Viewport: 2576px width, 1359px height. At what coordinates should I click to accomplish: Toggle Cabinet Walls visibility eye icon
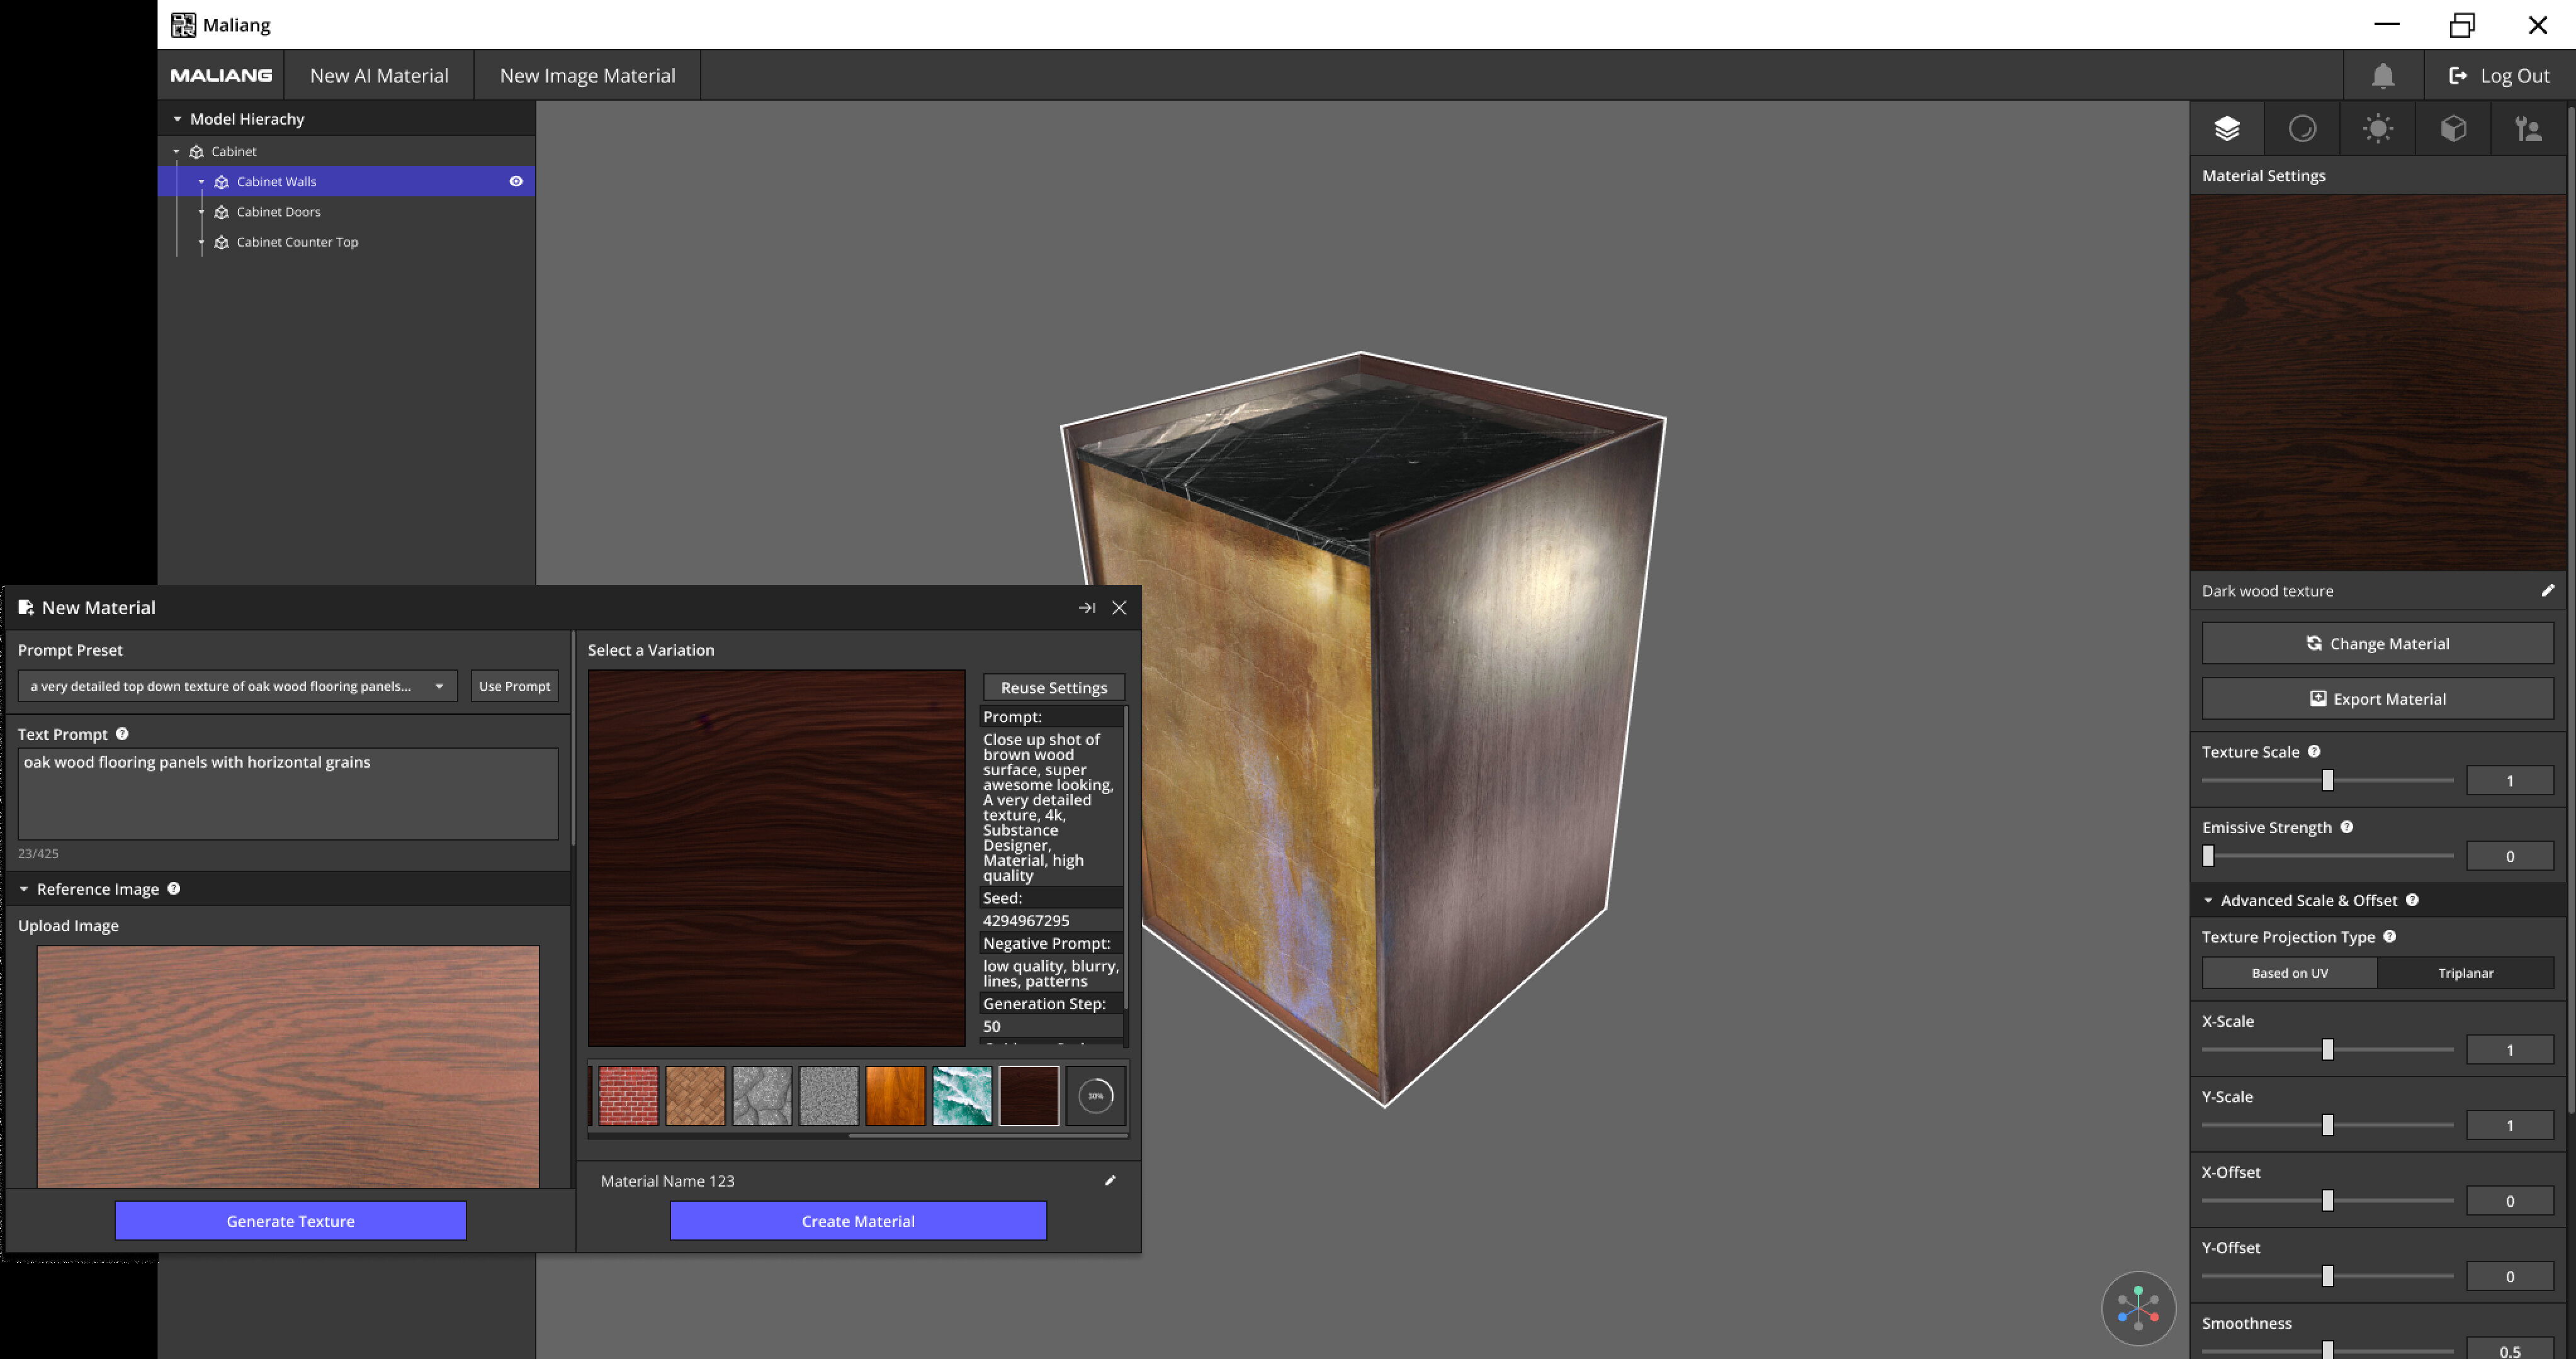[516, 182]
